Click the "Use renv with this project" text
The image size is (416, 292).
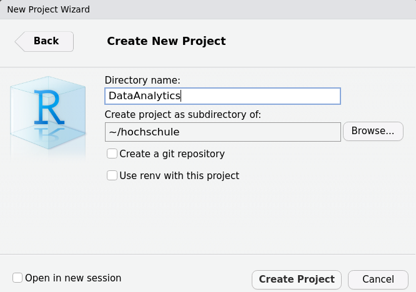179,176
